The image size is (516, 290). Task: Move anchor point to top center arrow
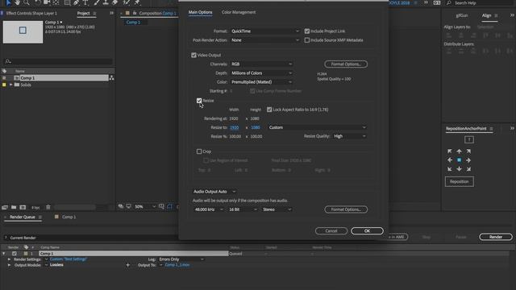459,151
